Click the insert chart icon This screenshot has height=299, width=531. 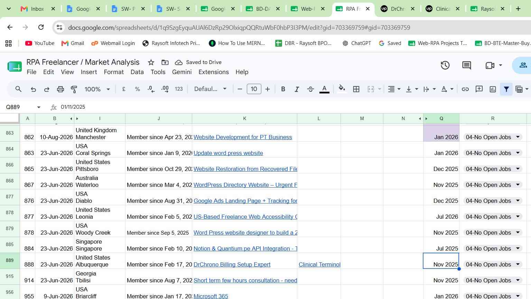493,89
